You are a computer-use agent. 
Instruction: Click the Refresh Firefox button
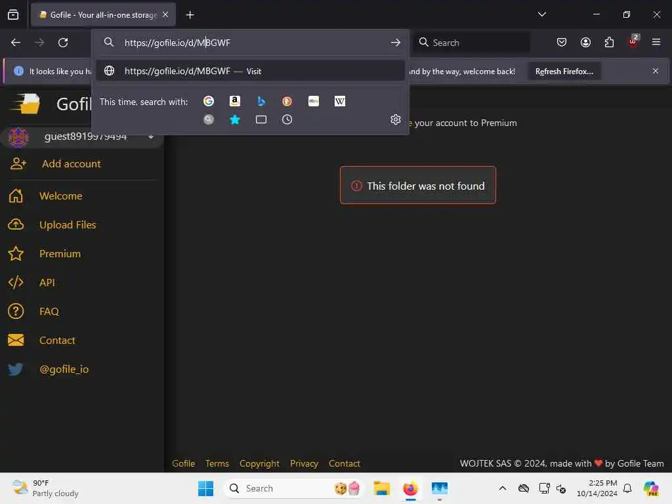coord(564,71)
